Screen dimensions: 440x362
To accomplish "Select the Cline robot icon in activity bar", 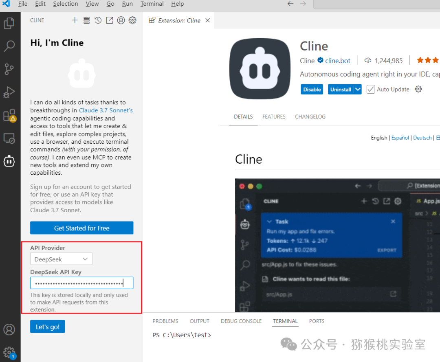I will pos(9,161).
